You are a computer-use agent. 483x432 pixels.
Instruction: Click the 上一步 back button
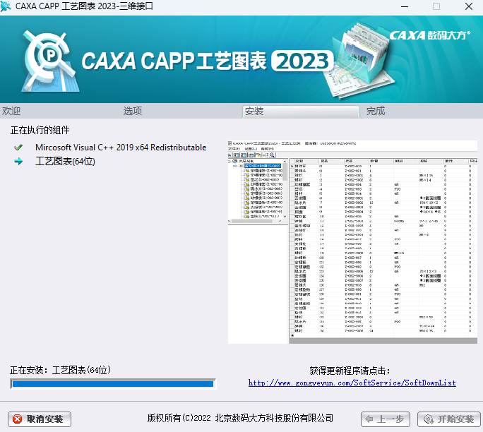[x=386, y=419]
